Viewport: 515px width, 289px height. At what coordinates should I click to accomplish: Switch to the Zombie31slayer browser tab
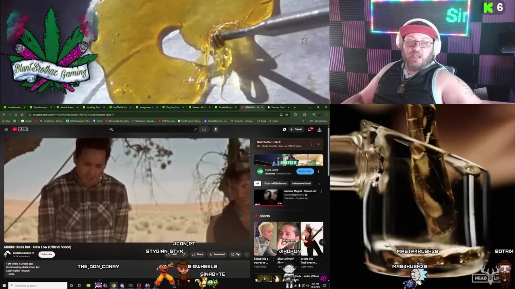click(226, 107)
